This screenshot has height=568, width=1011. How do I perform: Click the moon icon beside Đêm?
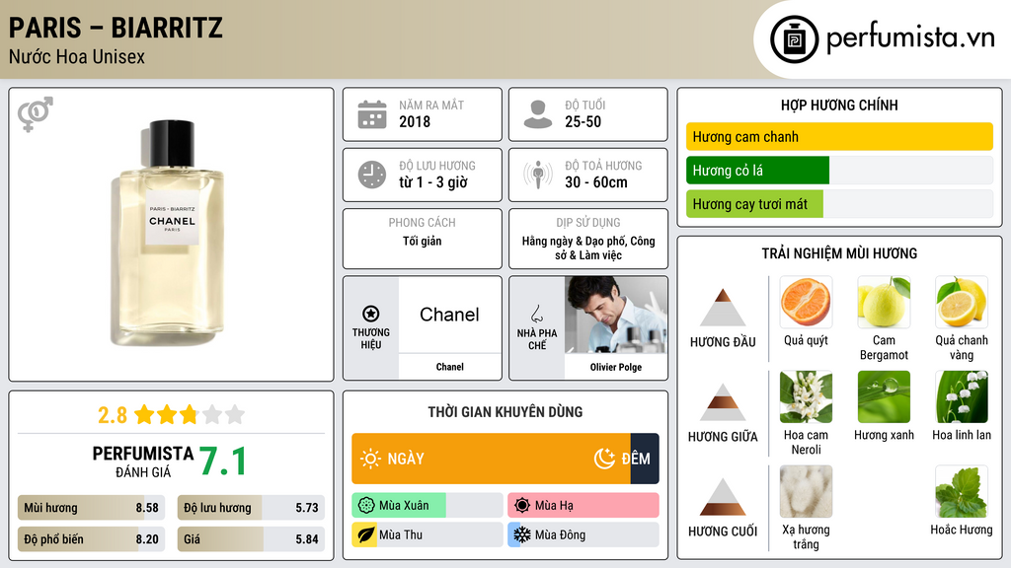pyautogui.click(x=604, y=459)
